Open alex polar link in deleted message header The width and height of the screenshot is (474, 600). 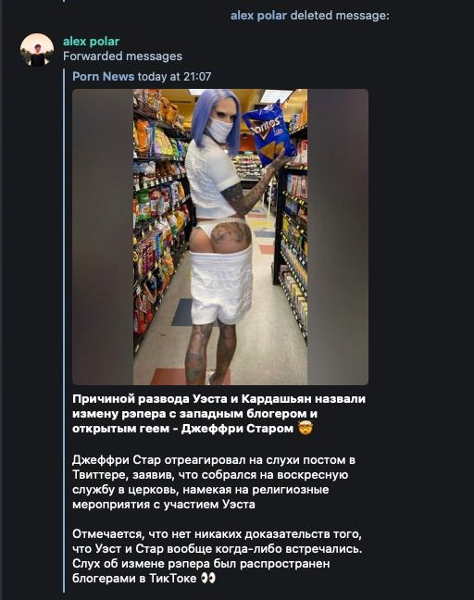pos(258,16)
